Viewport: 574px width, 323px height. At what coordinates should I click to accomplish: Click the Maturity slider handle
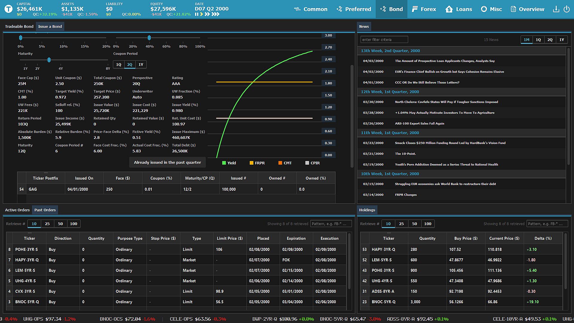click(49, 60)
